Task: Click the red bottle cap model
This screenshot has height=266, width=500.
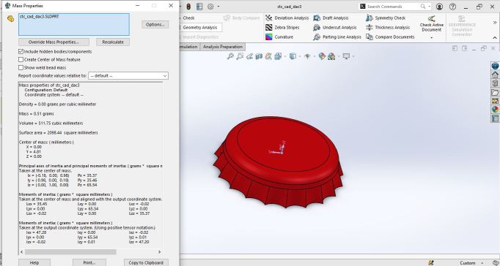Action: point(278,162)
